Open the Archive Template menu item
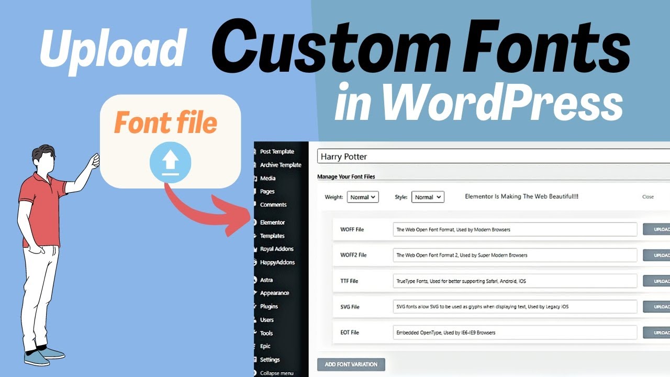The height and width of the screenshot is (377, 670). (x=281, y=165)
